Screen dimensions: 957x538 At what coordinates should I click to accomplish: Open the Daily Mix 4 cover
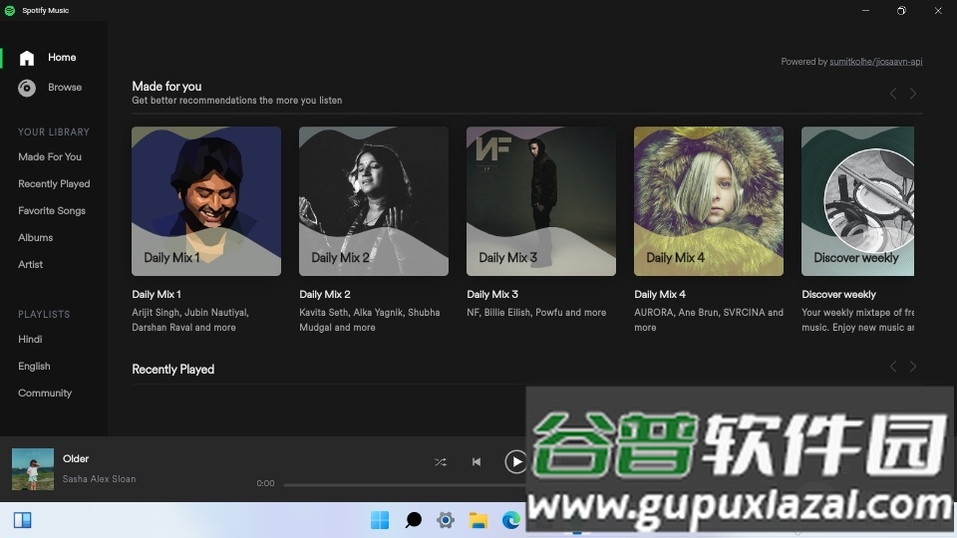(x=709, y=201)
